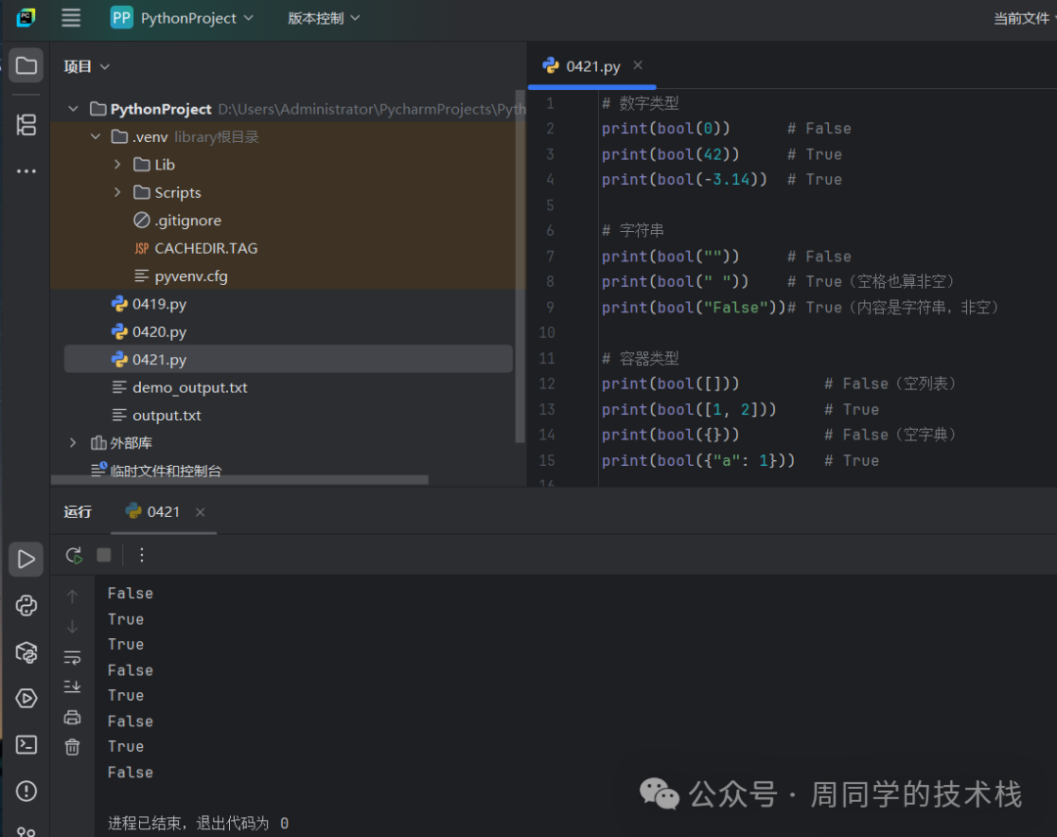Open the main hamburger menu

click(70, 18)
